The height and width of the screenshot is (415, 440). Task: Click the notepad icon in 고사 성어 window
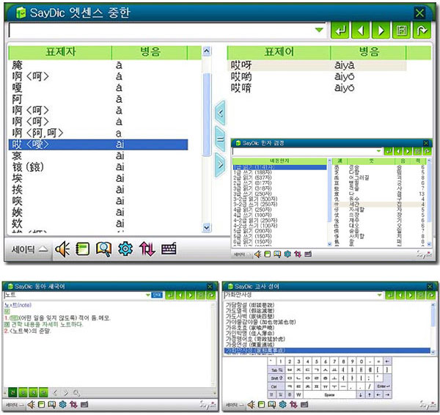(x=261, y=404)
